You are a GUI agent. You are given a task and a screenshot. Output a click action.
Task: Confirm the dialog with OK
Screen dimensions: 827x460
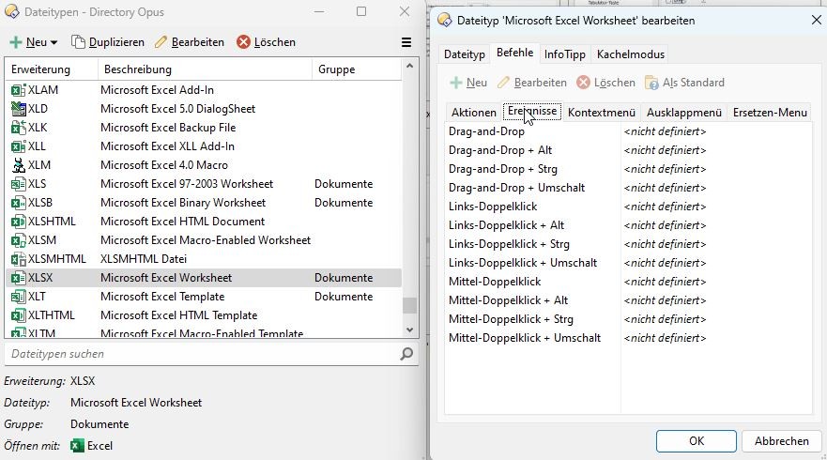[x=697, y=441]
